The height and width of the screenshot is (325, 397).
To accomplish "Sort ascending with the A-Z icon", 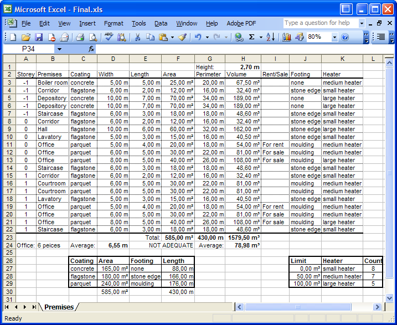I will click(x=271, y=38).
